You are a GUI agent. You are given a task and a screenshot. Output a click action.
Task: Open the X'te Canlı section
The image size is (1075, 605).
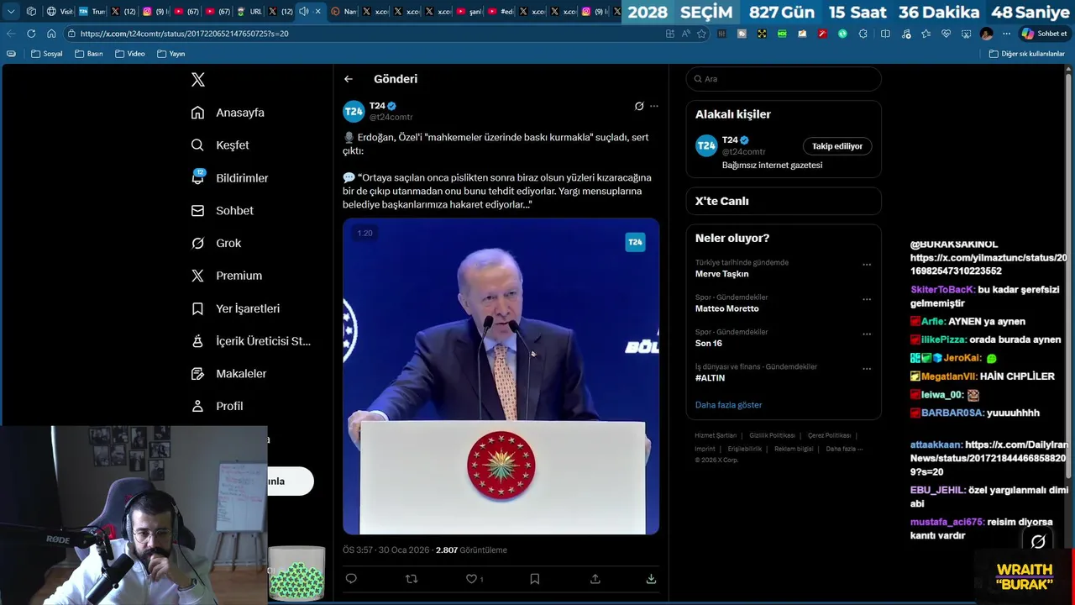point(784,201)
